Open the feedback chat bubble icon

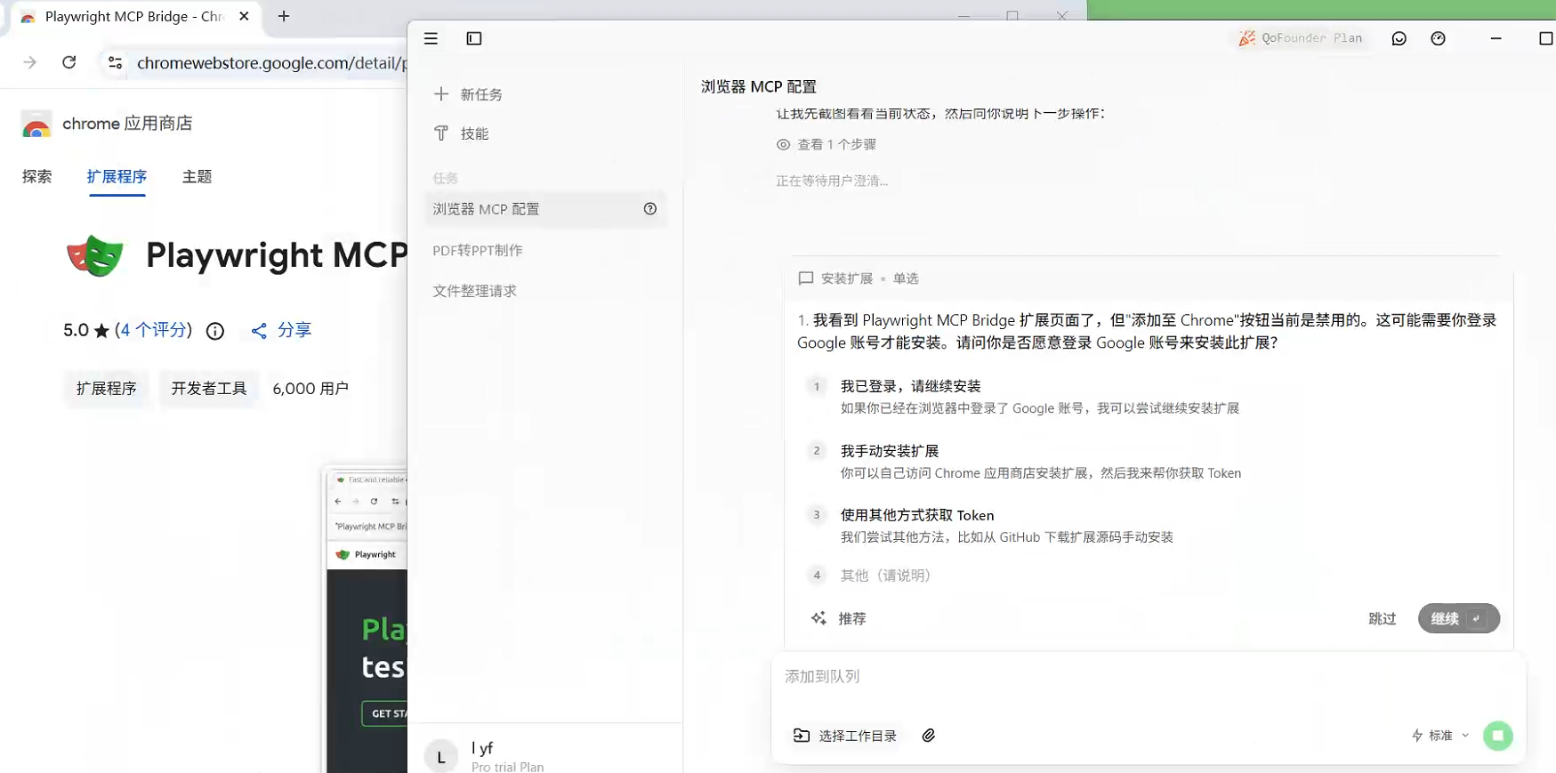click(1399, 38)
